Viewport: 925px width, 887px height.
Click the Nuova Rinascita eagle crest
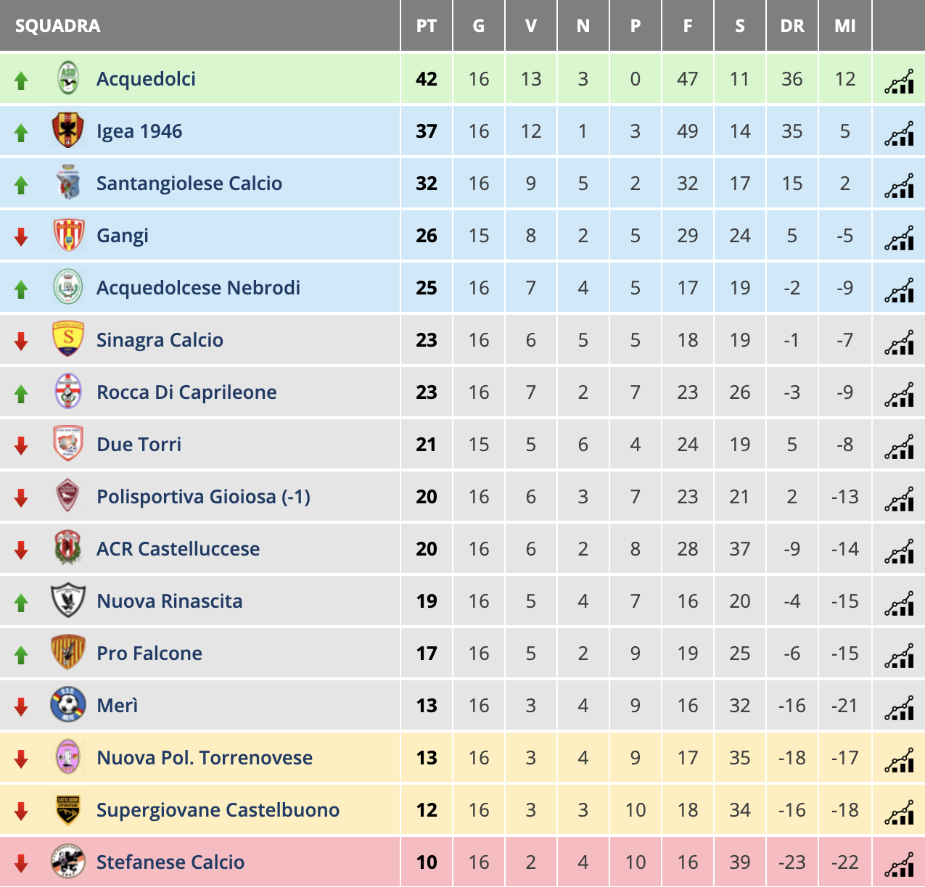(68, 601)
